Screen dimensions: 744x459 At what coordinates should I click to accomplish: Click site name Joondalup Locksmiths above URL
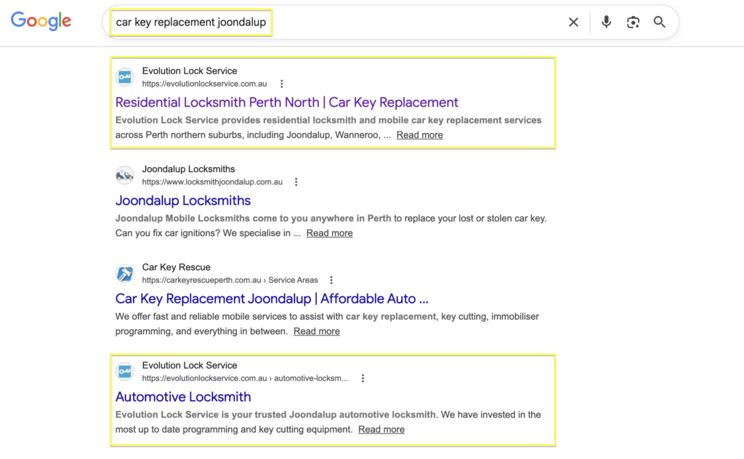coord(188,169)
